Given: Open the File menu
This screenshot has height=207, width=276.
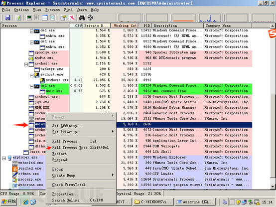Looking at the screenshot, I should tap(6, 10).
